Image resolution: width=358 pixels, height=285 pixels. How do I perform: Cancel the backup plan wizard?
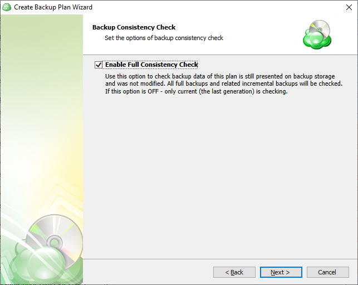[x=327, y=272]
